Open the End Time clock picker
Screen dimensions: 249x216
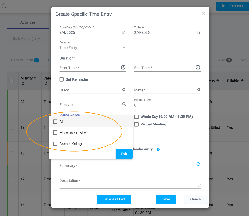tap(198, 67)
